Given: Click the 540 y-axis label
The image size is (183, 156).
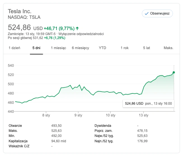Looking at the screenshot, I should [11, 65].
